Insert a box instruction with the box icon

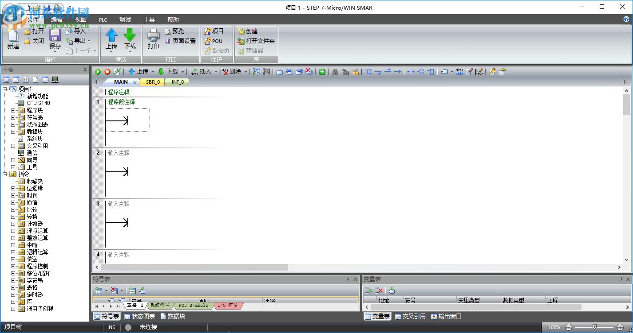431,72
